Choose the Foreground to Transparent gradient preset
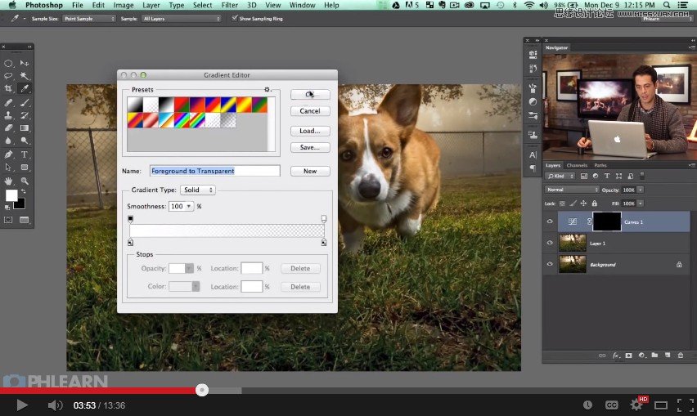The width and height of the screenshot is (697, 416). 151,105
